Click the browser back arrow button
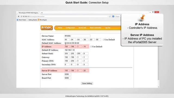Viewport: 174px width, 98px height. pyautogui.click(x=18, y=16)
